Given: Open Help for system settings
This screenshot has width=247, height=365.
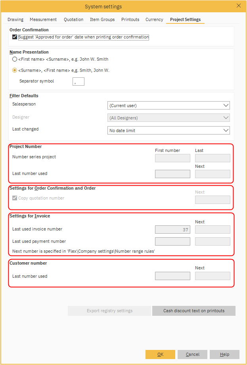Looking at the screenshot, I should pos(224,354).
